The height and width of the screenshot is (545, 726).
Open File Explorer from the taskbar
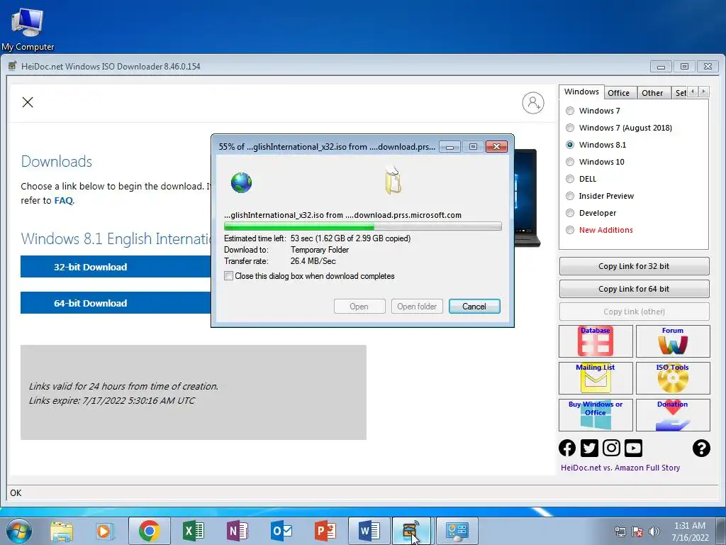(x=62, y=531)
